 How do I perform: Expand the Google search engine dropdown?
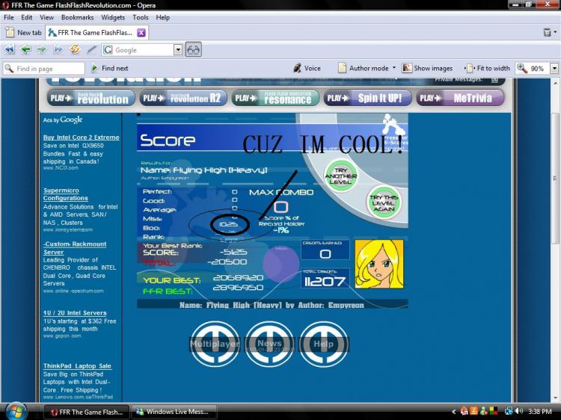point(178,50)
